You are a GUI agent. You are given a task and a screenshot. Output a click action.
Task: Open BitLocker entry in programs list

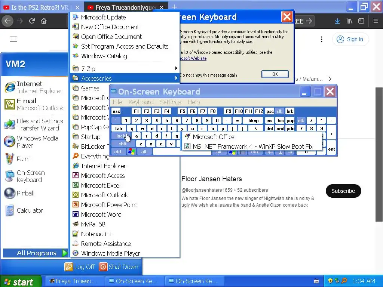91,146
